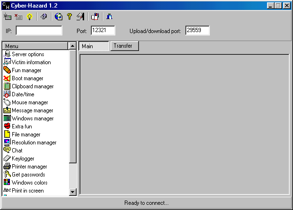
Task: Click the globe icon in the toolbar
Action: tap(59, 17)
